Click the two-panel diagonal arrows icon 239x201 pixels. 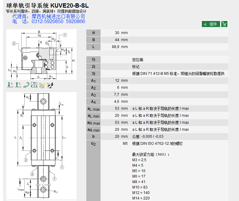[x=34, y=85]
